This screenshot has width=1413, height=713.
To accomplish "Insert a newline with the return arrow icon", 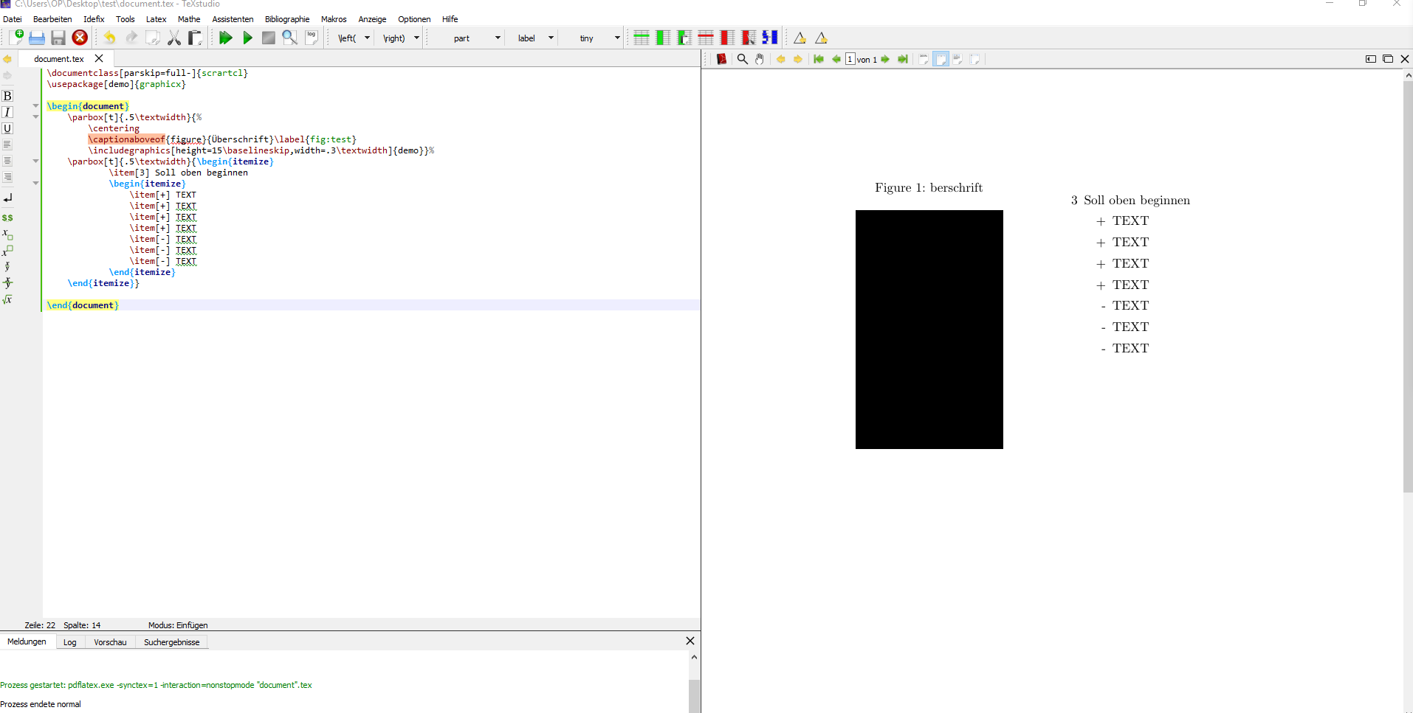I will (x=7, y=198).
